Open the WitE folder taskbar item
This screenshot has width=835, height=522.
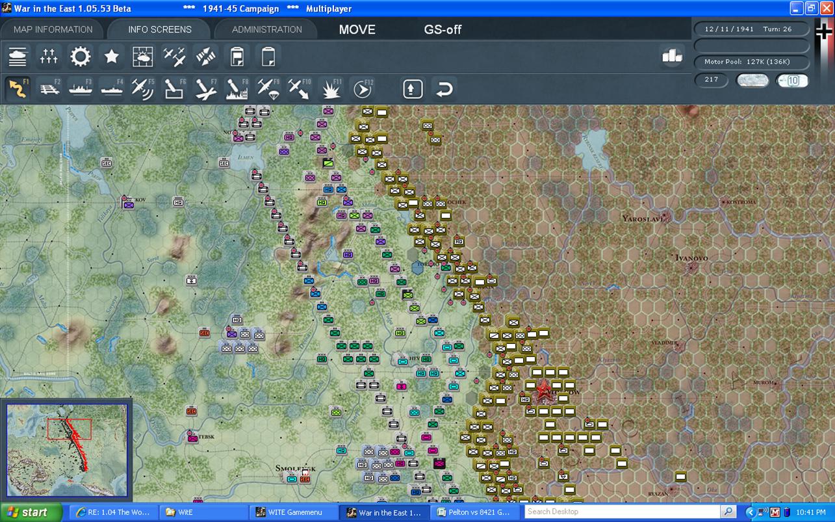coord(202,512)
